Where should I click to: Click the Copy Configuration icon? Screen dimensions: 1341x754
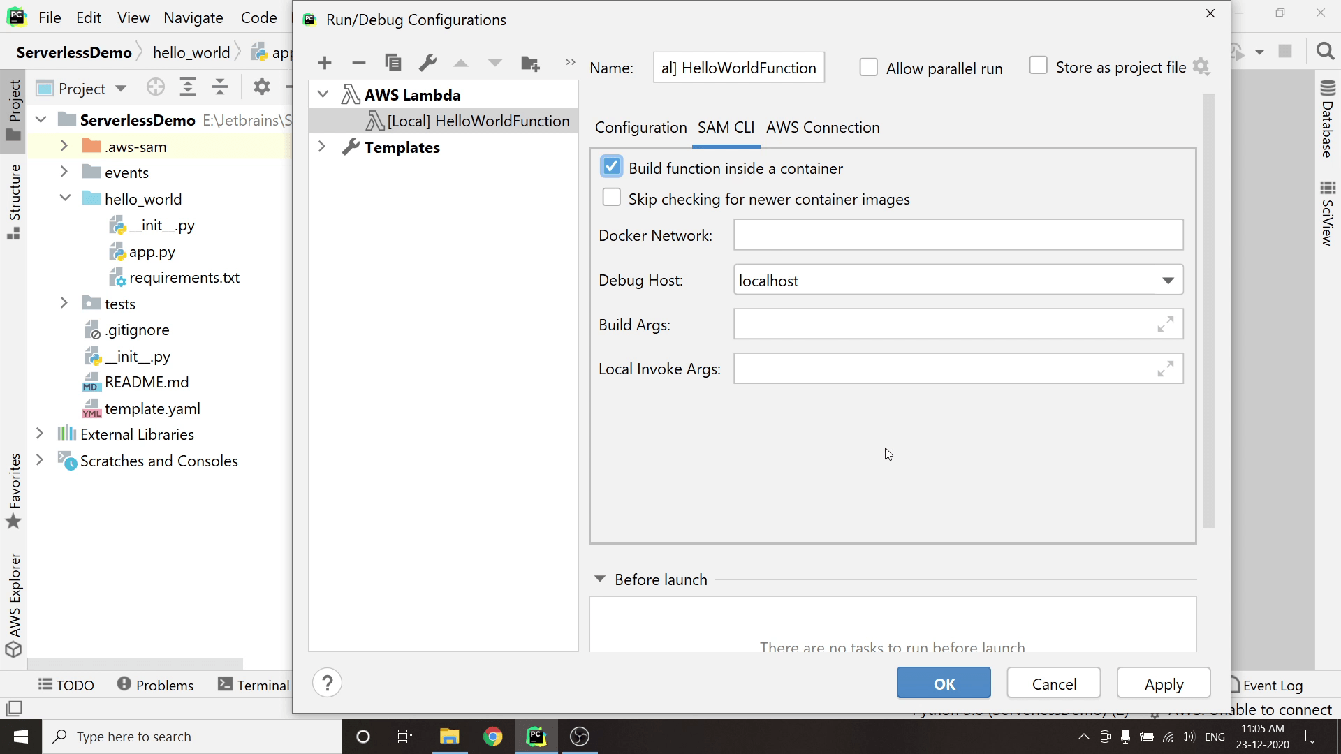point(393,63)
